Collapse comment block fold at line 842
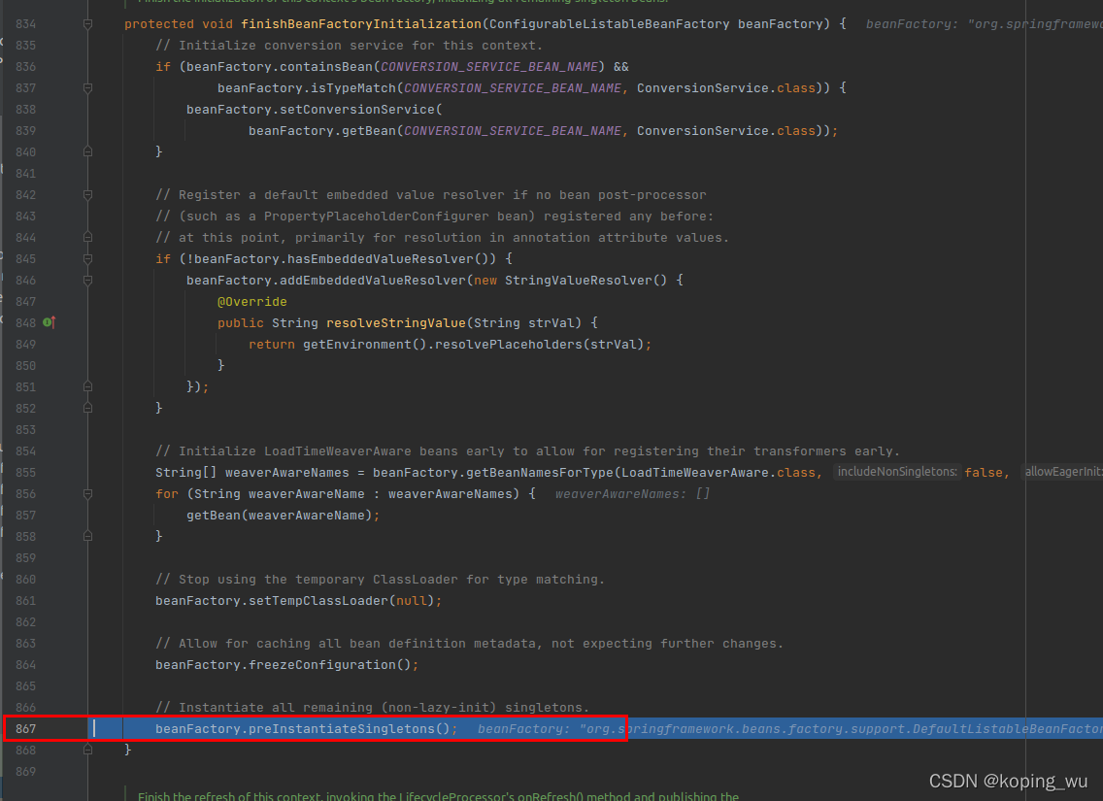 (88, 195)
